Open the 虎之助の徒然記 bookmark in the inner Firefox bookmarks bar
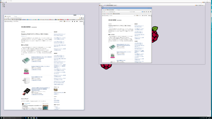The width and height of the screenshot is (212, 119). tap(116, 14)
